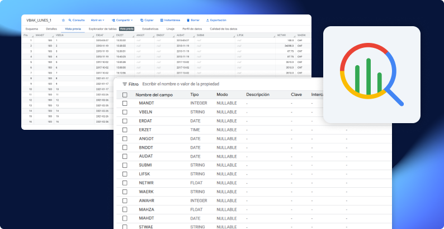This screenshot has width=444, height=229.
Task: Check the ERZET field checkbox
Action: 125,130
